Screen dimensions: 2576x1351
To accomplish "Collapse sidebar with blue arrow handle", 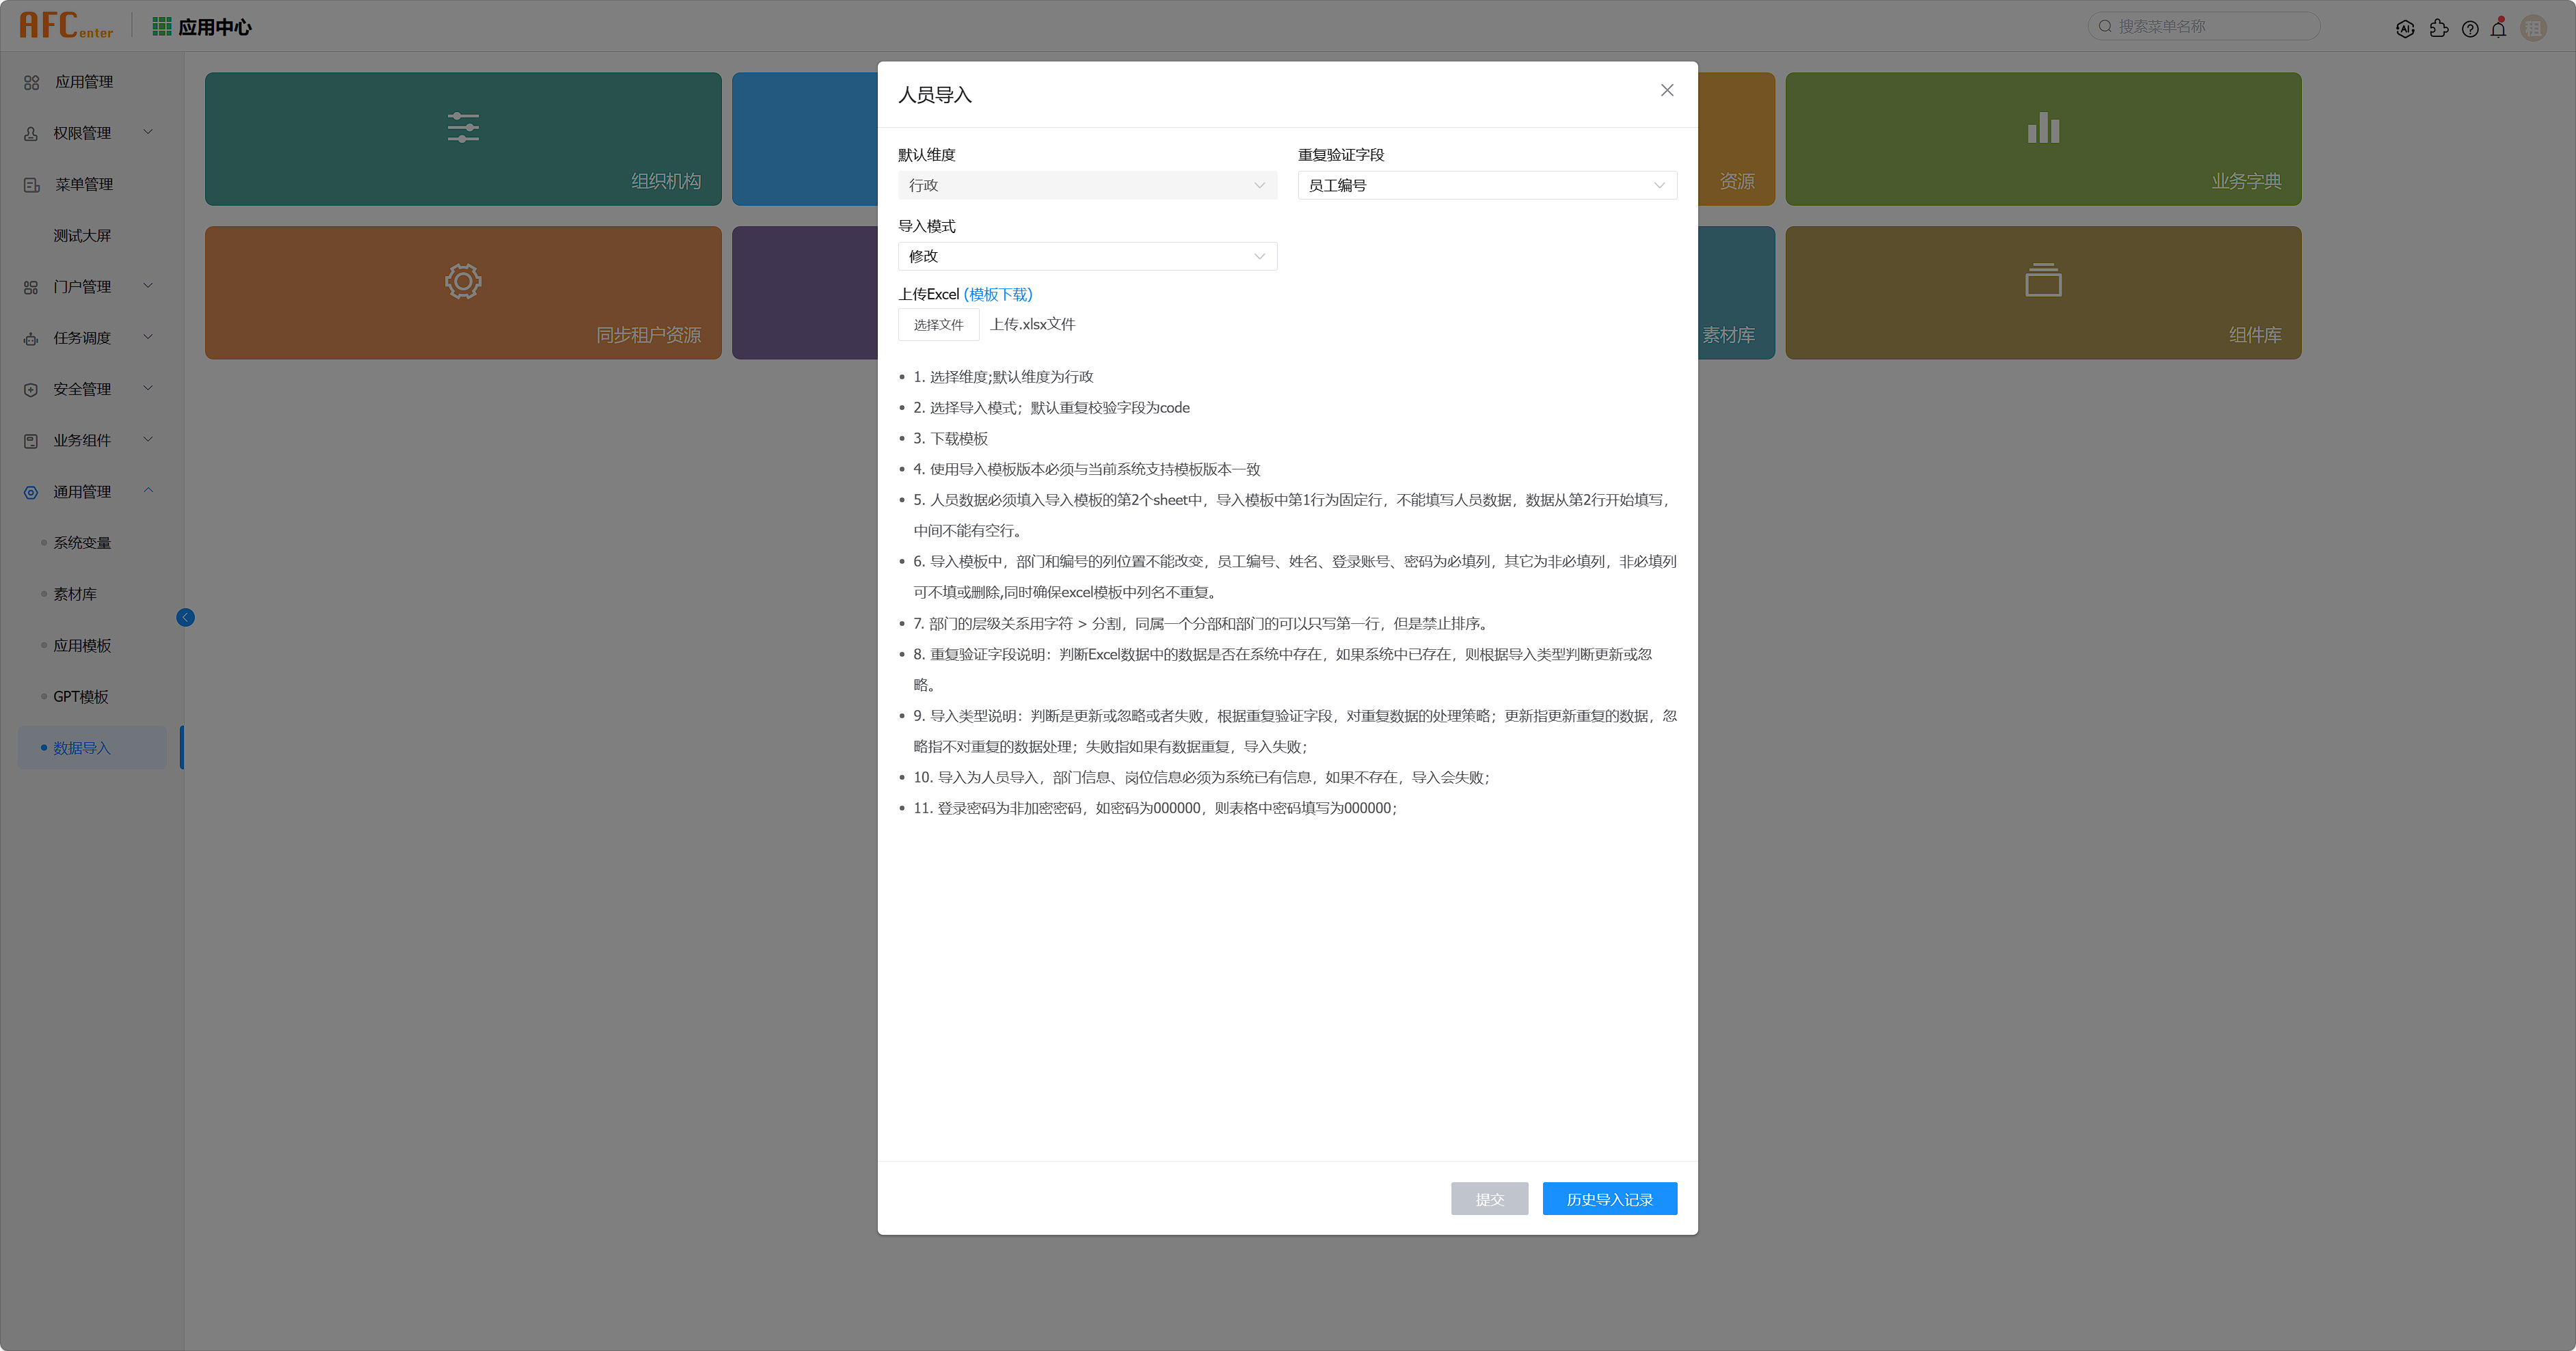I will coord(185,618).
